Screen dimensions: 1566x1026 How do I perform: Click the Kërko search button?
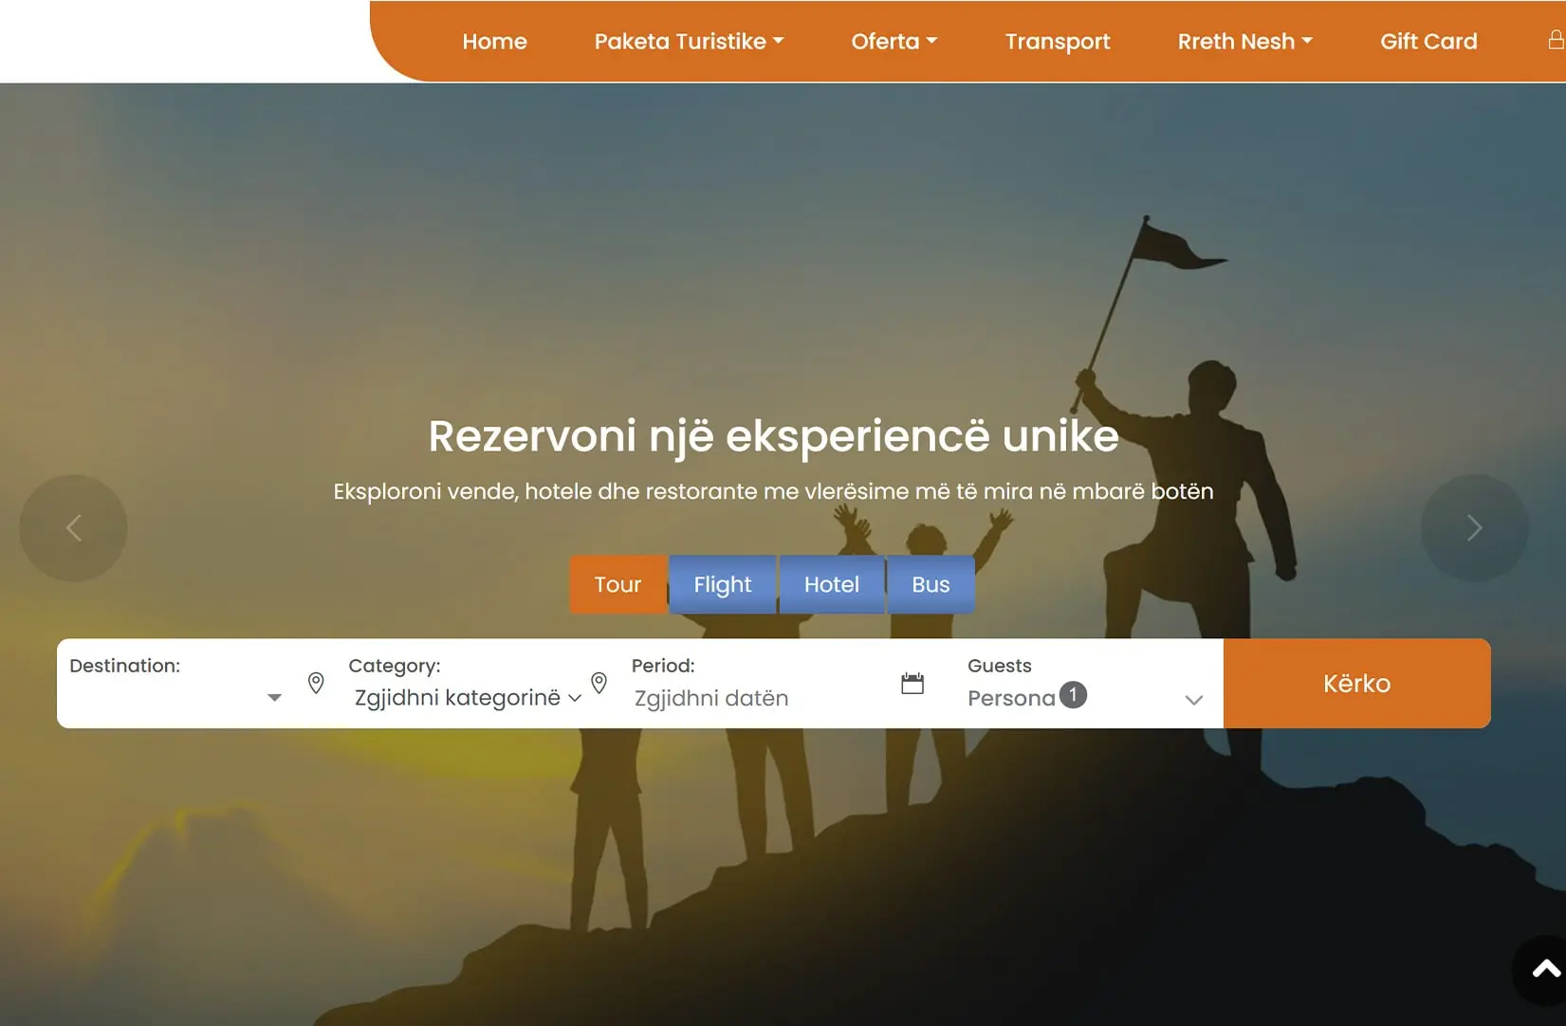click(1356, 684)
